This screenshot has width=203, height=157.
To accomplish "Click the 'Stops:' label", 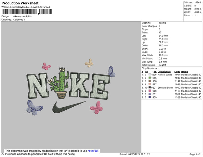I will (x=145, y=29).
